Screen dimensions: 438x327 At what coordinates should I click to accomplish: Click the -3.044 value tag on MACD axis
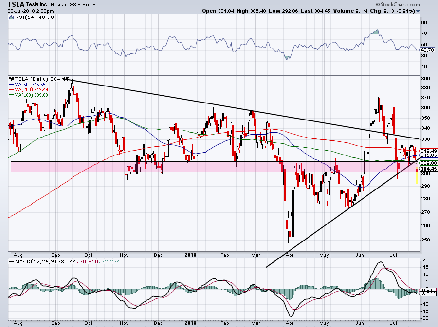pos(428,294)
